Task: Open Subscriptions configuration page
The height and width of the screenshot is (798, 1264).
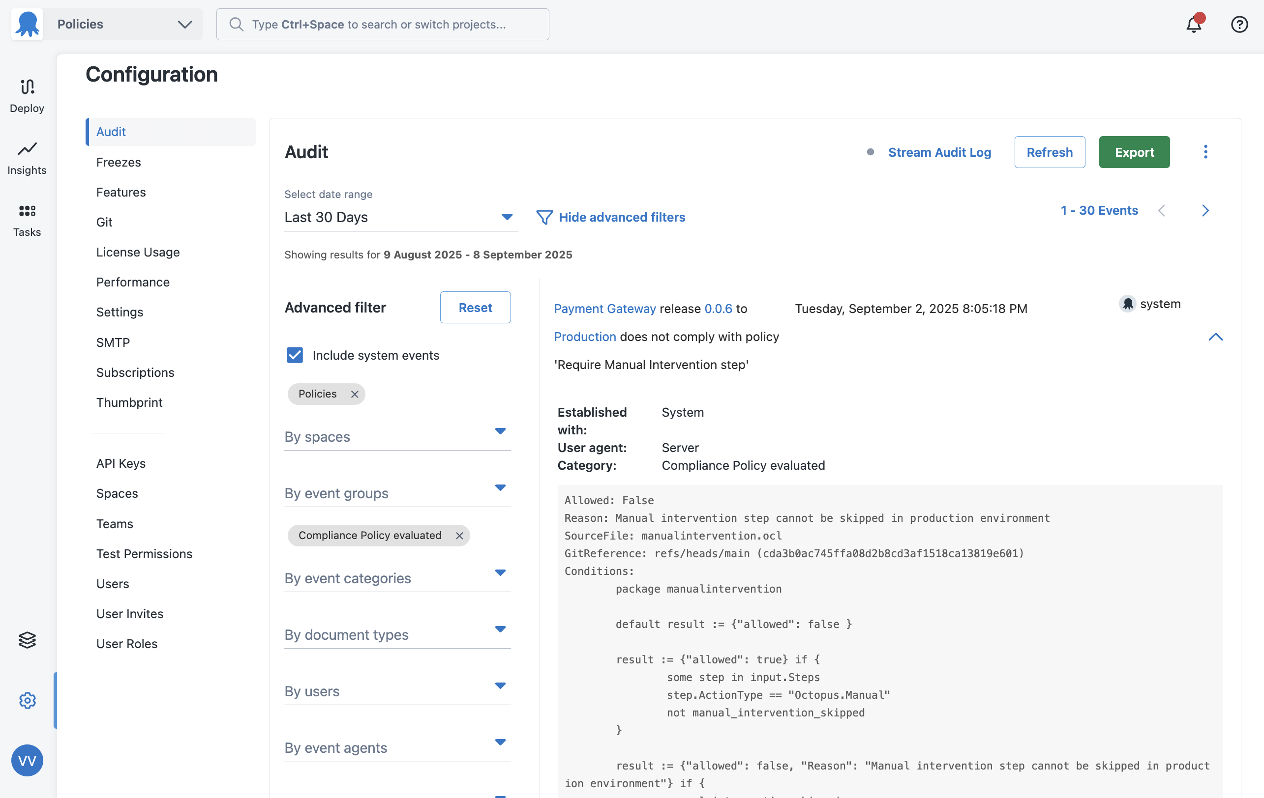Action: coord(135,372)
